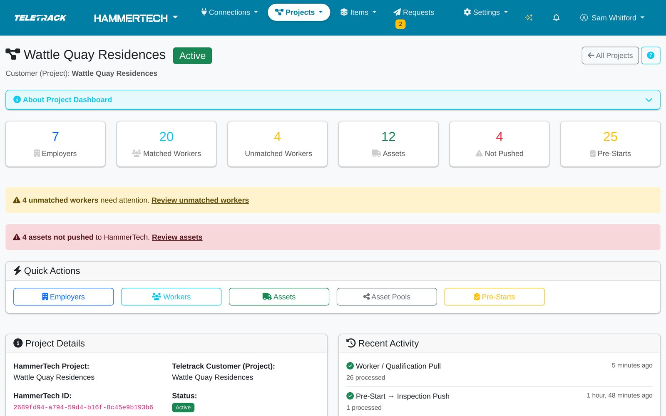Click the warning triangle in assets not pushed alert
This screenshot has width=666, height=416.
coord(17,237)
